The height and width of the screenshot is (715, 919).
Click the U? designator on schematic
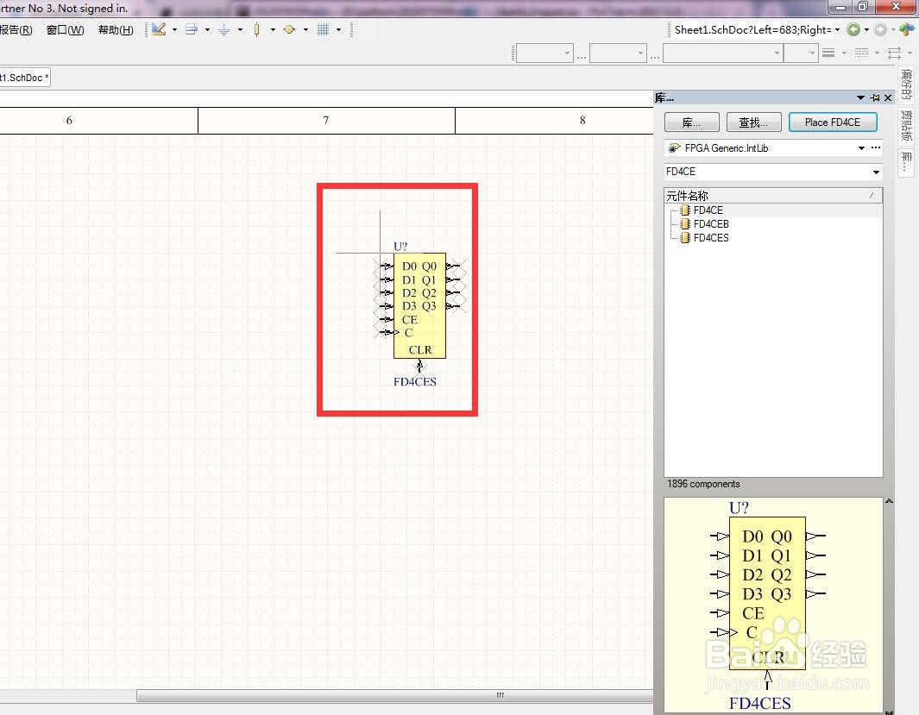(x=400, y=246)
